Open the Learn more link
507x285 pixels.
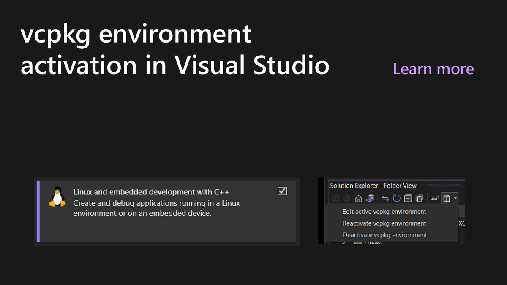(x=433, y=69)
